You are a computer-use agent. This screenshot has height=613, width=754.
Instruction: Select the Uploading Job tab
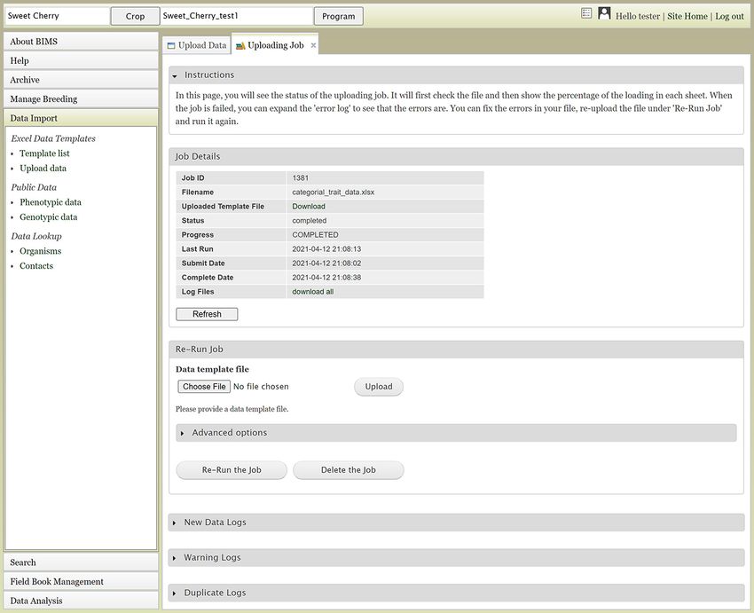[275, 45]
